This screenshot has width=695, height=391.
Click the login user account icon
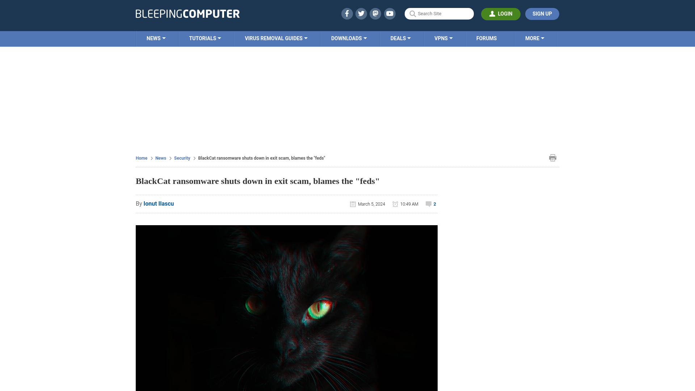492,14
